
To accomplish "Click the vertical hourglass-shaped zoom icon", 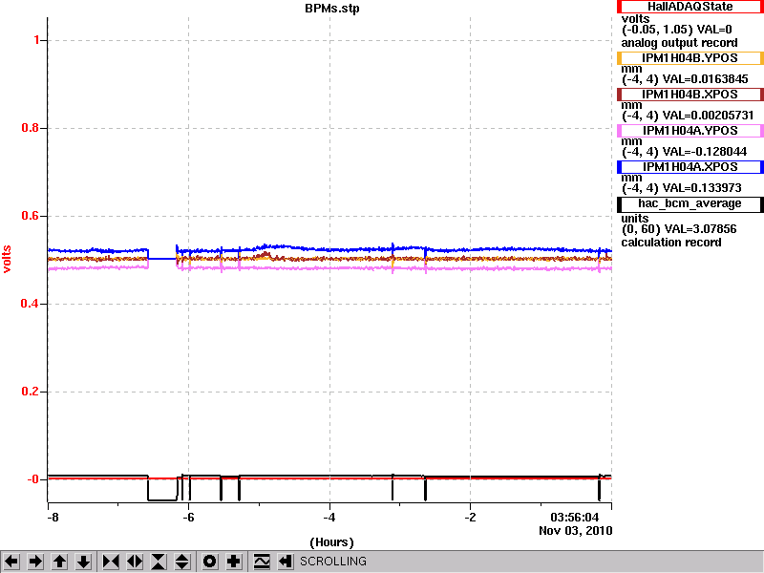I will (x=159, y=562).
